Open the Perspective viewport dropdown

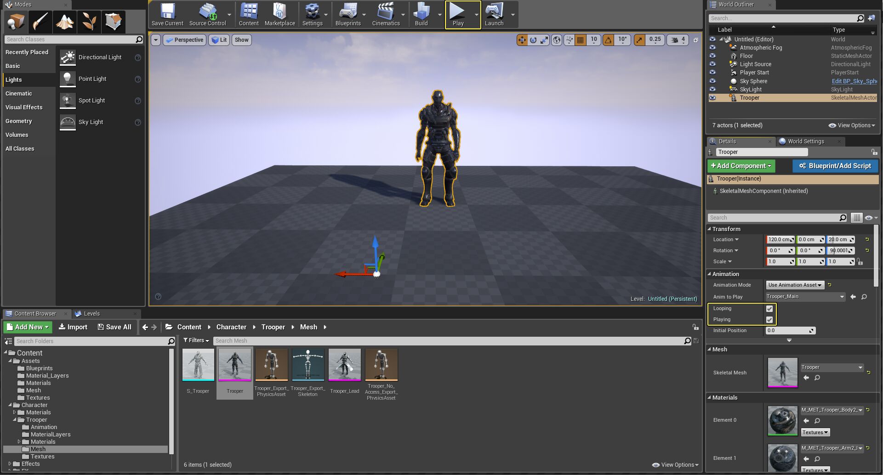pos(184,40)
